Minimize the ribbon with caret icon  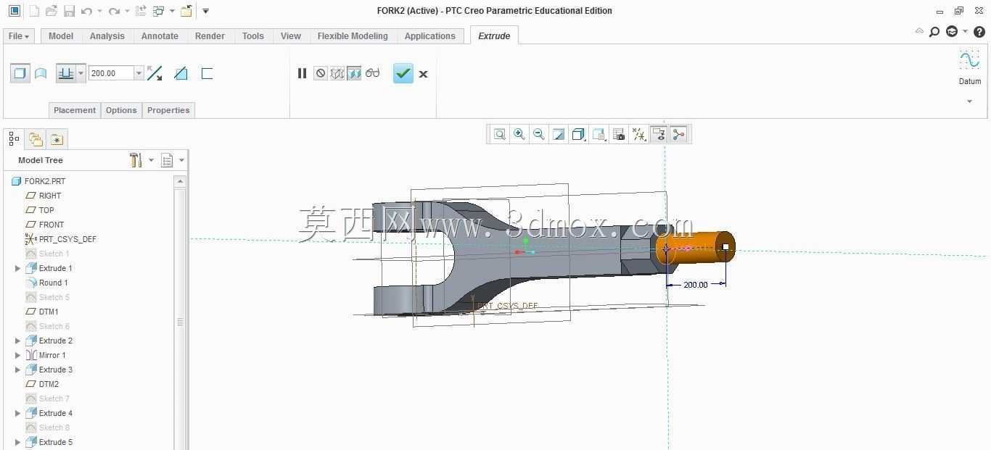(x=919, y=31)
